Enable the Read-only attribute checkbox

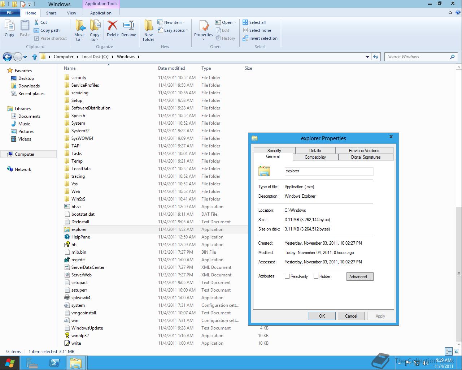tap(287, 276)
